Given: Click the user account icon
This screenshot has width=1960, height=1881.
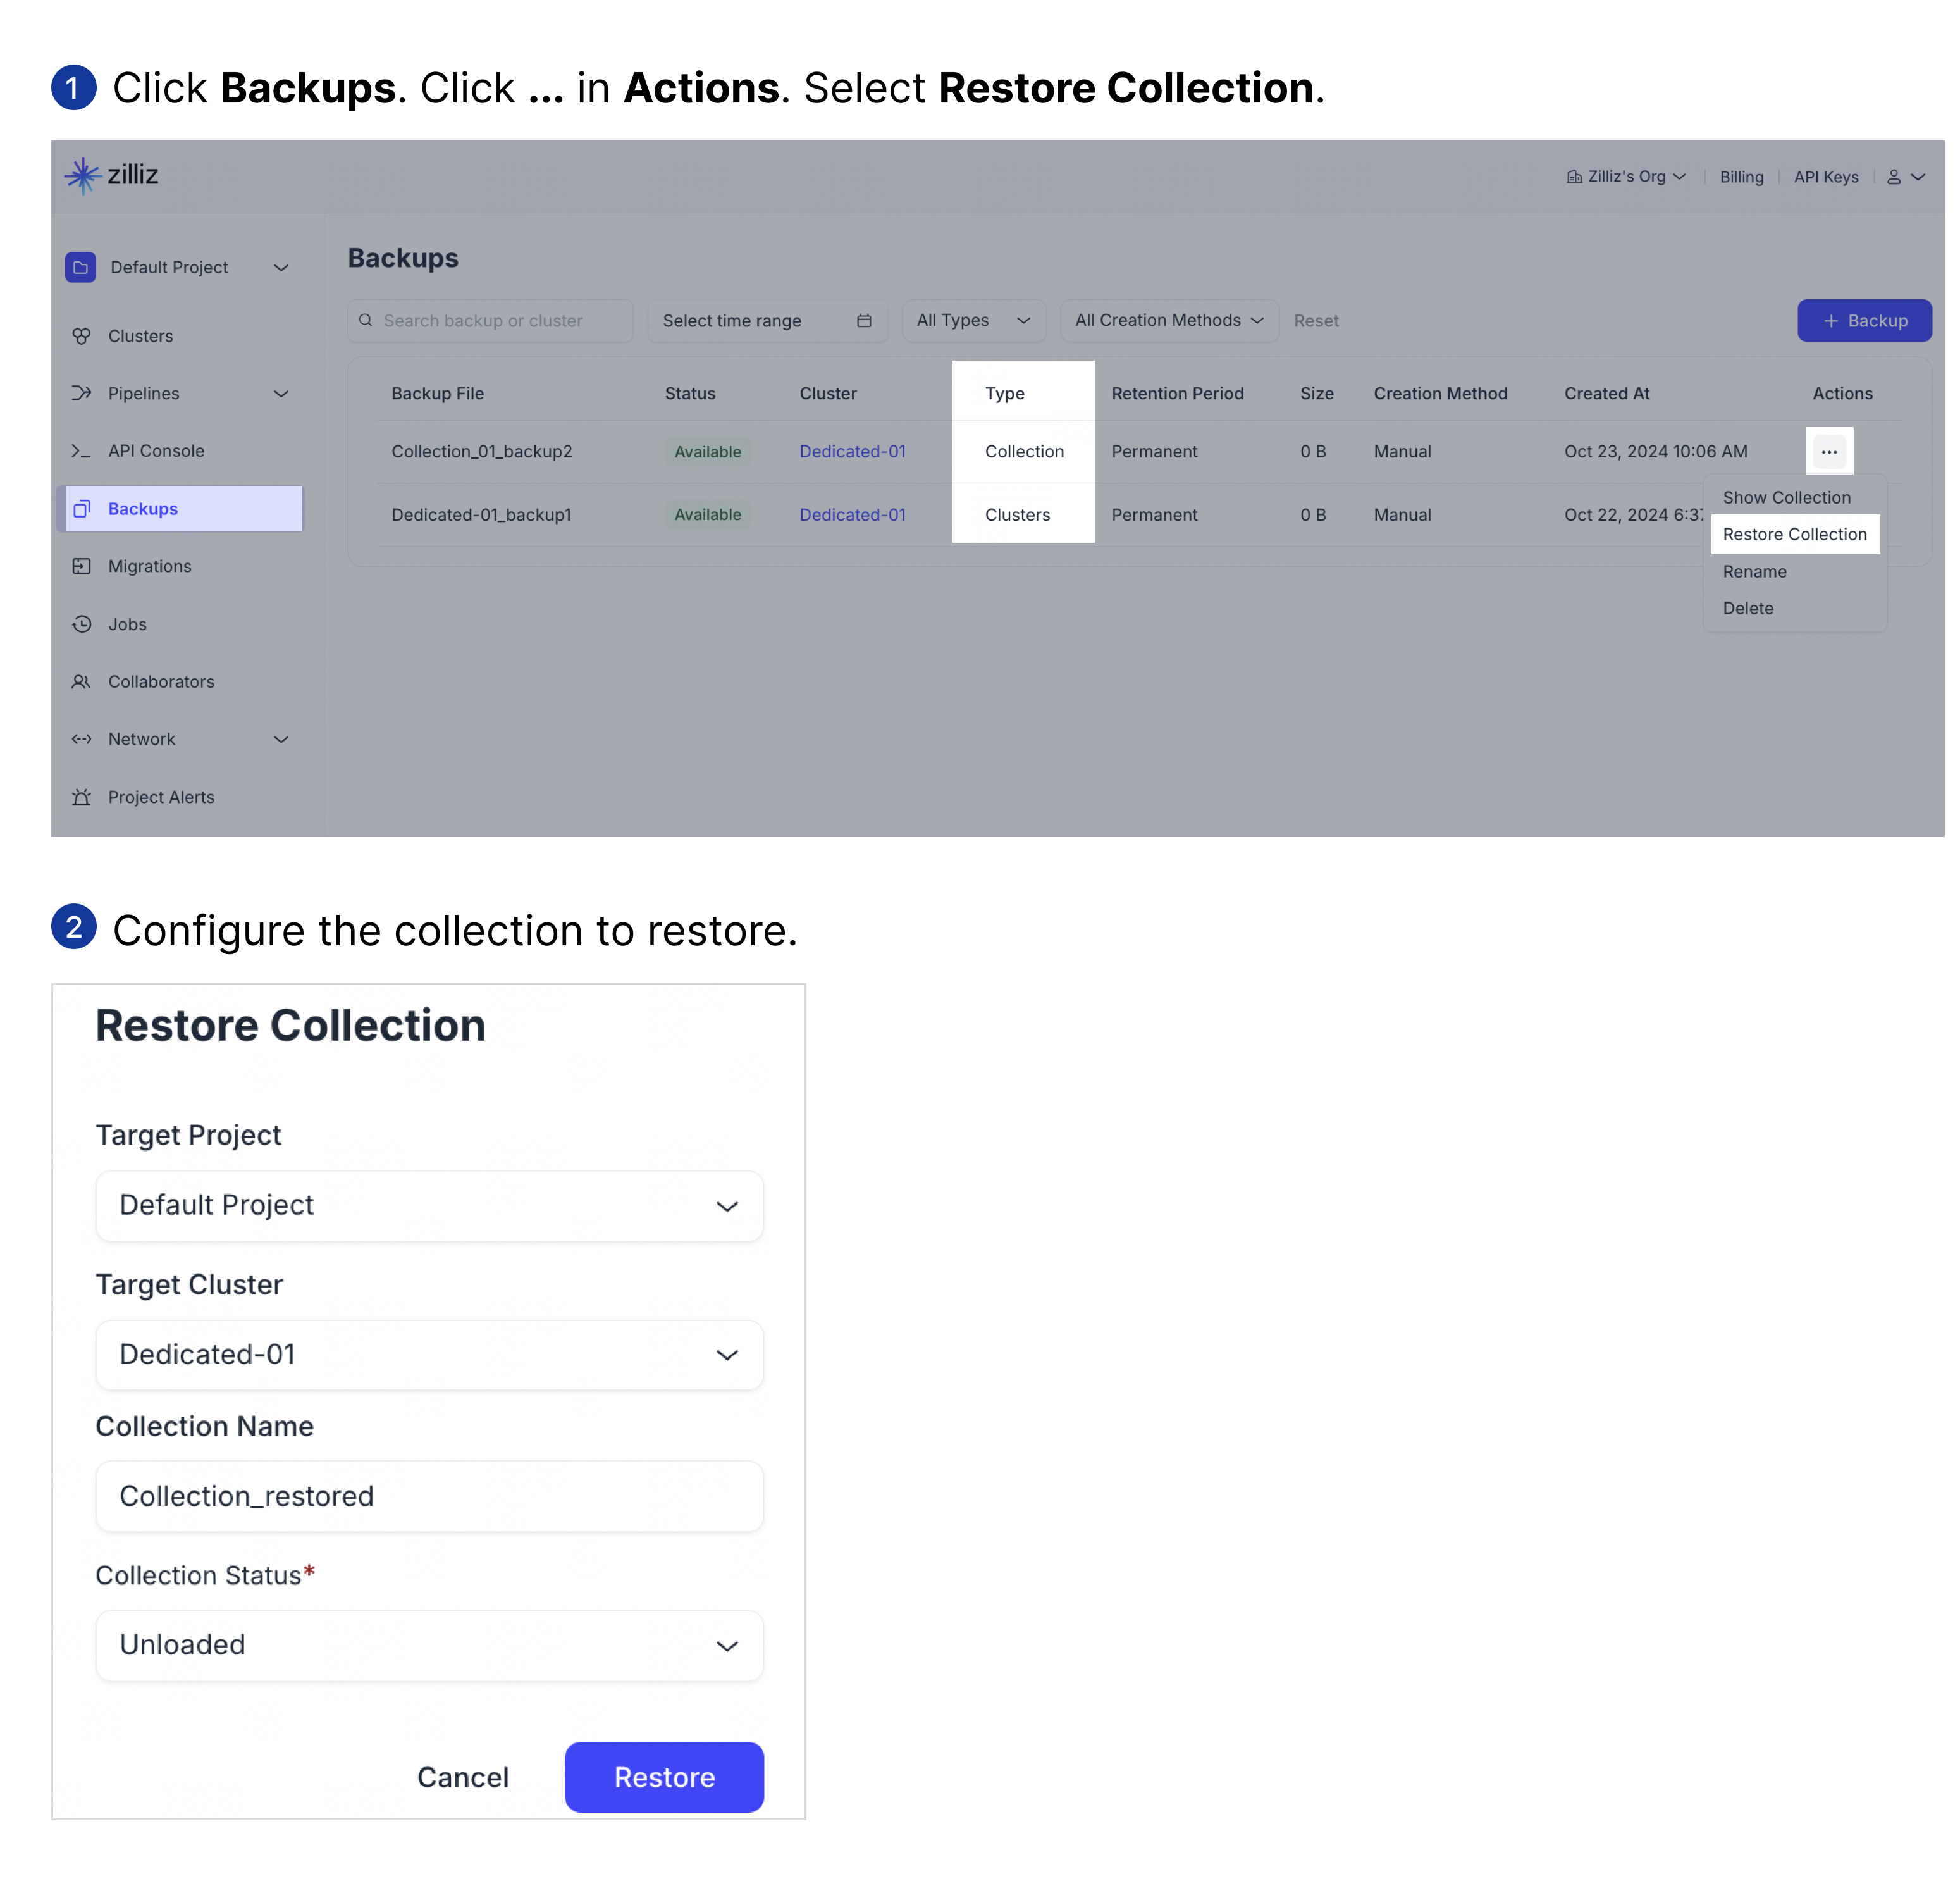Looking at the screenshot, I should click(1893, 177).
